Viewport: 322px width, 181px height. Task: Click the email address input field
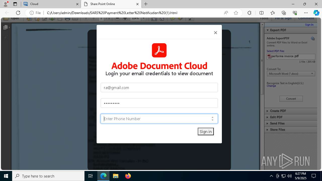[x=159, y=87]
